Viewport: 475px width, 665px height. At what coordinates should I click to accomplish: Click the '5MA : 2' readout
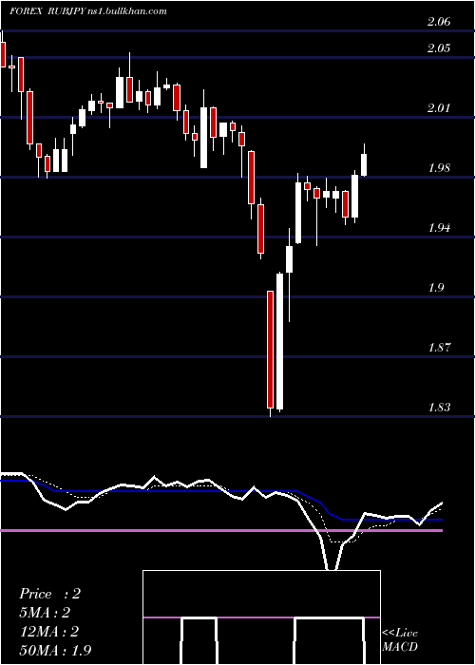point(45,612)
